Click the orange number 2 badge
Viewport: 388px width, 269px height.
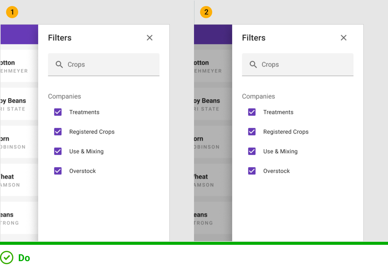[206, 12]
